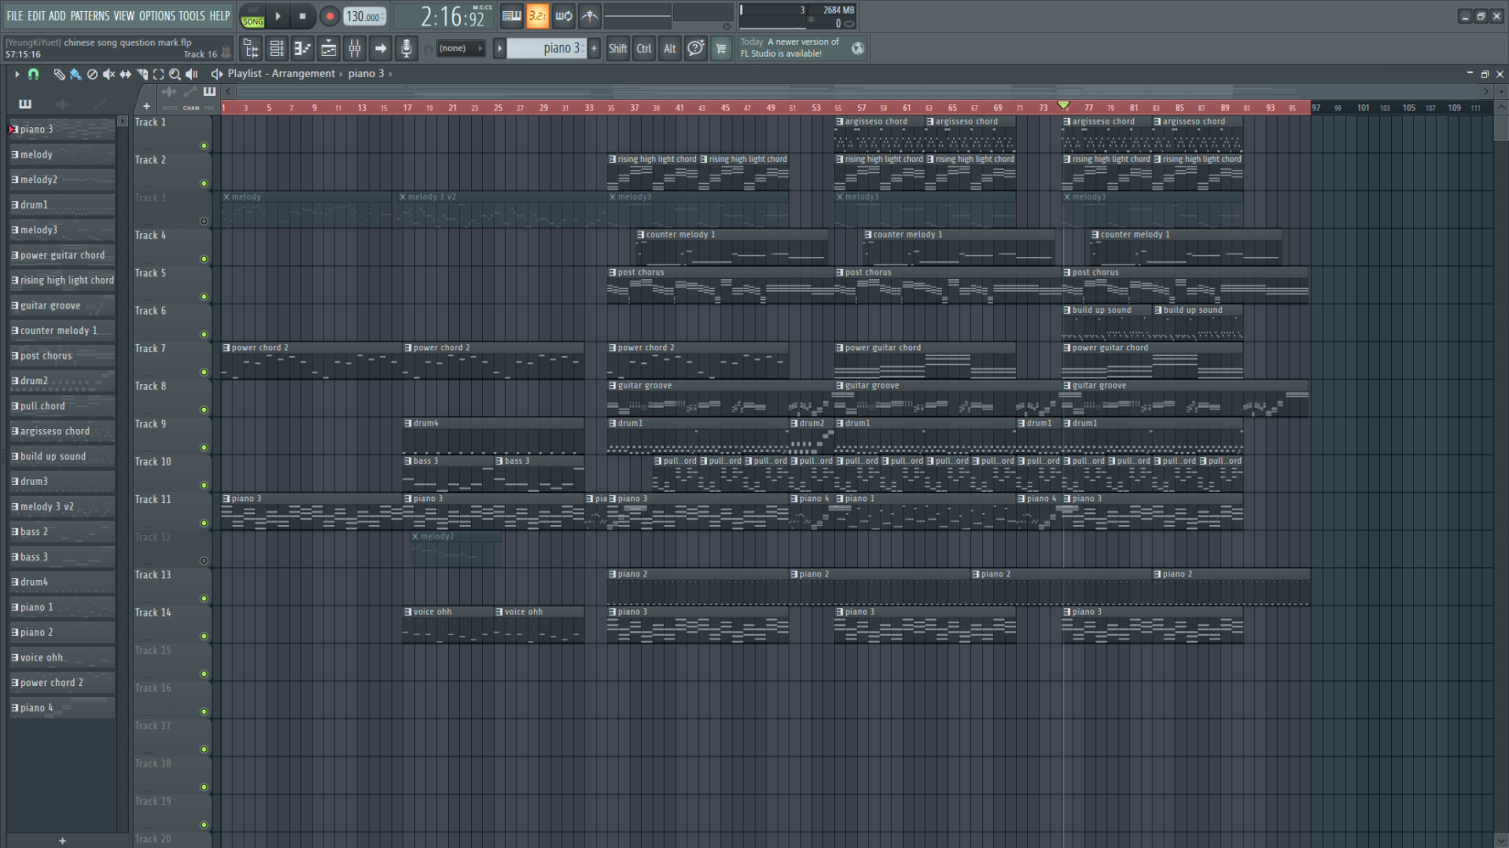Open the Piano roll view

[x=302, y=48]
